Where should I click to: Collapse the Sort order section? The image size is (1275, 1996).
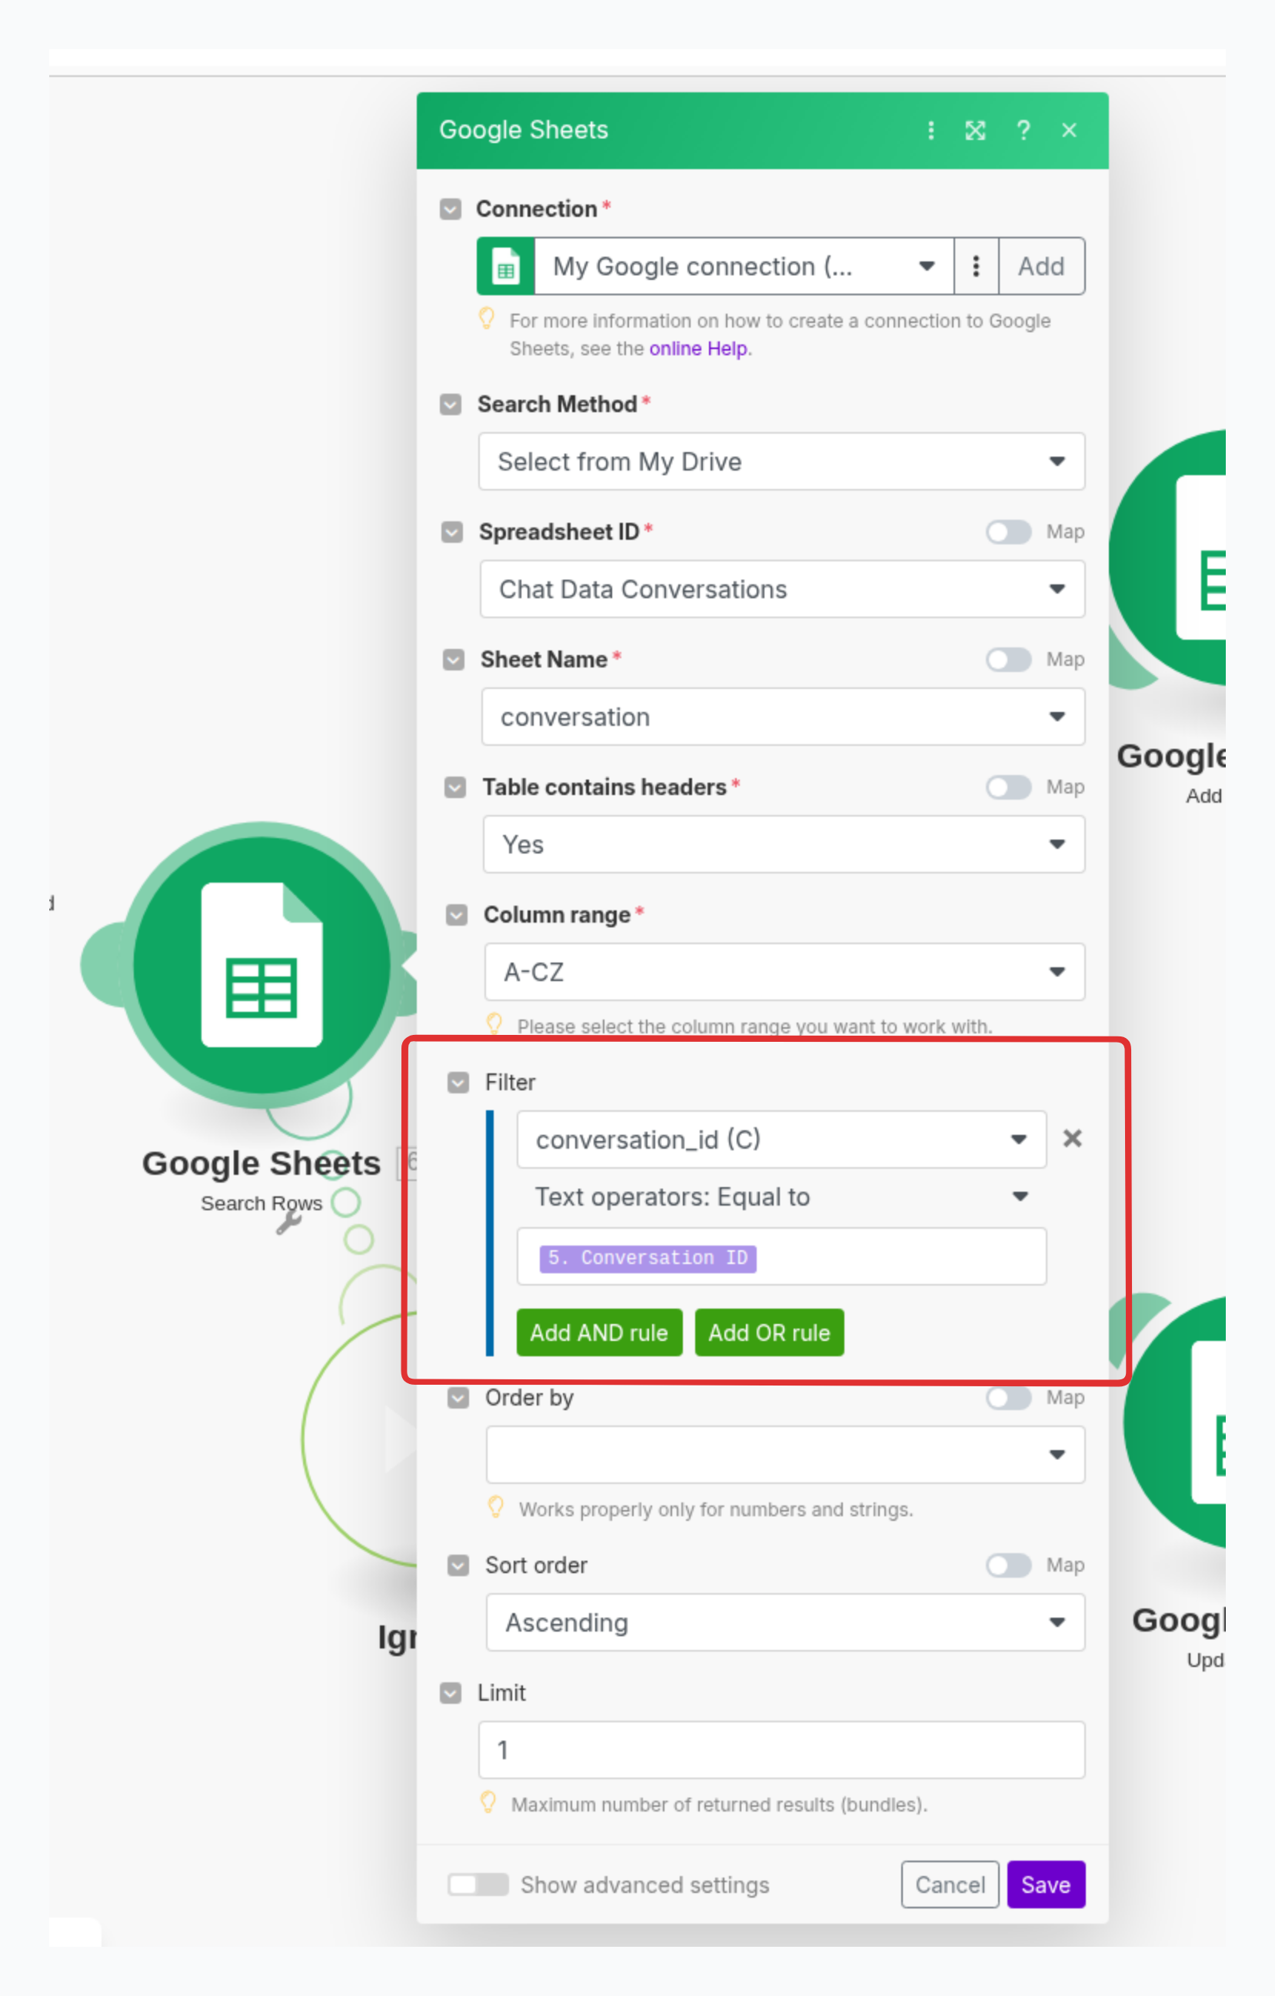(458, 1565)
